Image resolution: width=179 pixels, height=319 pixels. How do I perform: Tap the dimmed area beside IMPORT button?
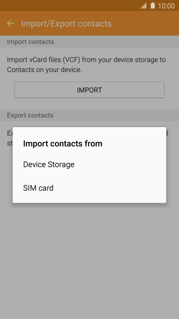172,90
